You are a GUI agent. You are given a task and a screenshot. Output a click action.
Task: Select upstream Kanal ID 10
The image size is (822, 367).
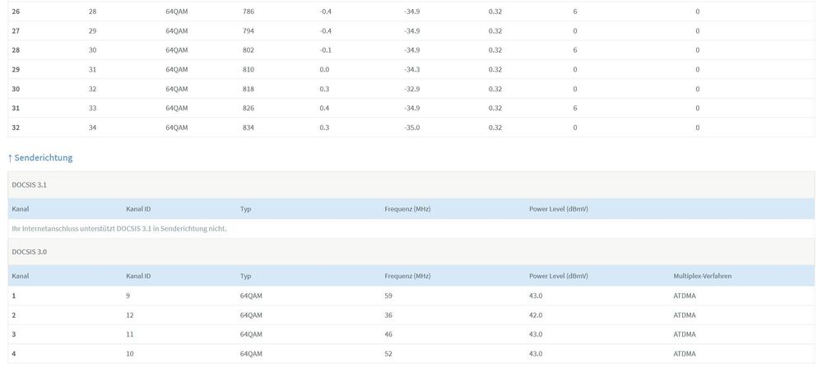(129, 354)
